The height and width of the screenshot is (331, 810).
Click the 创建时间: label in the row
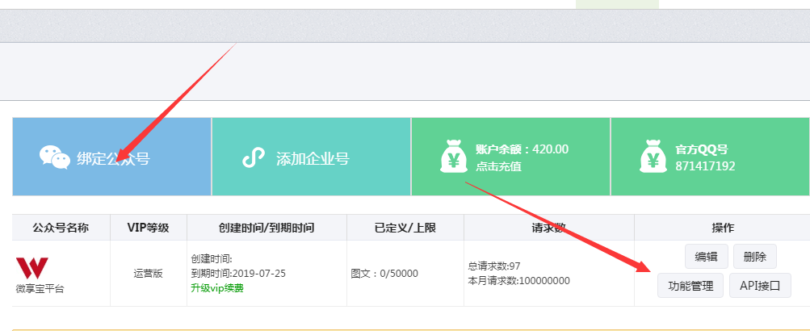pyautogui.click(x=212, y=258)
